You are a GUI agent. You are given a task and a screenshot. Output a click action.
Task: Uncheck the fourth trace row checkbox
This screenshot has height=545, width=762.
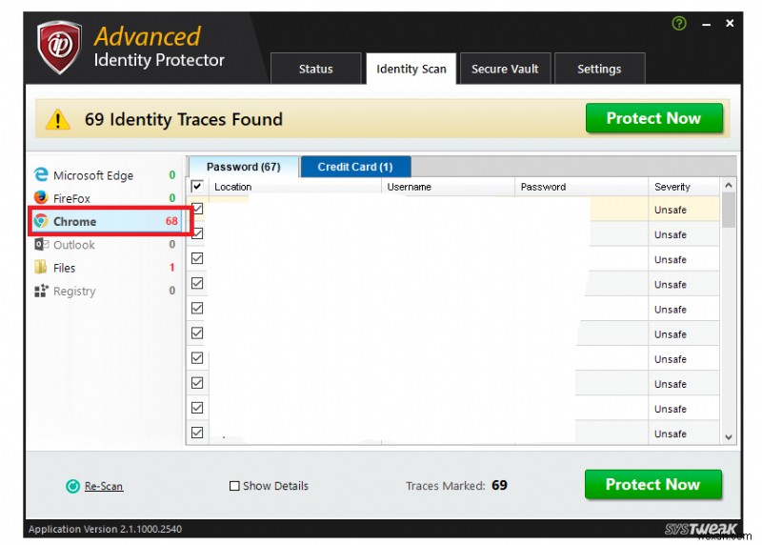pos(197,283)
